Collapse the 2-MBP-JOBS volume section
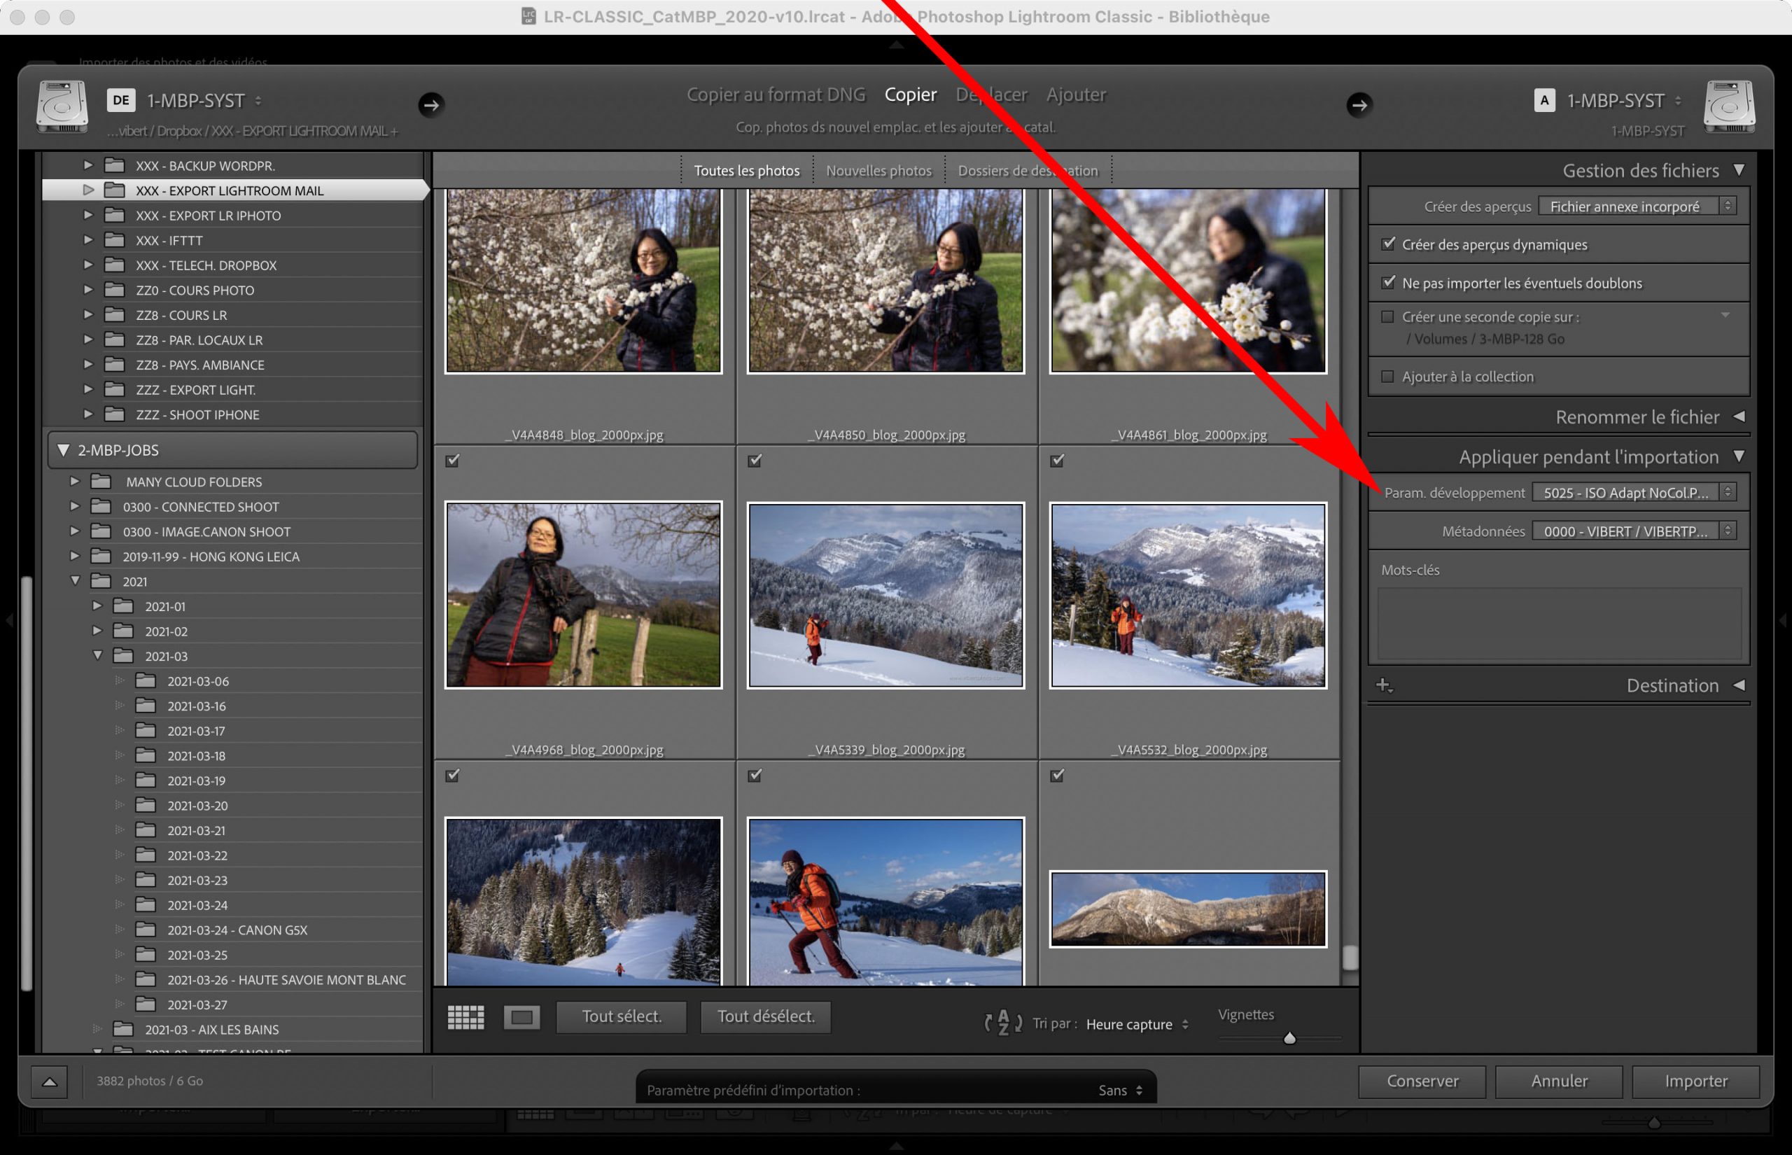 tap(64, 450)
